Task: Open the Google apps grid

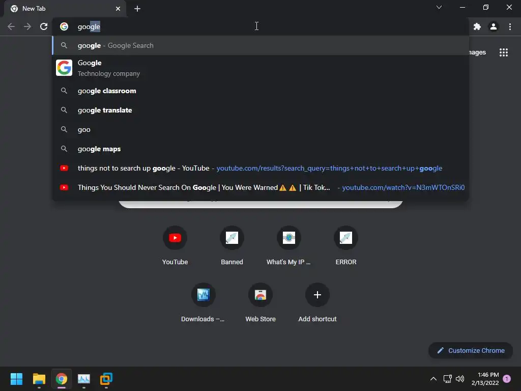Action: click(504, 52)
